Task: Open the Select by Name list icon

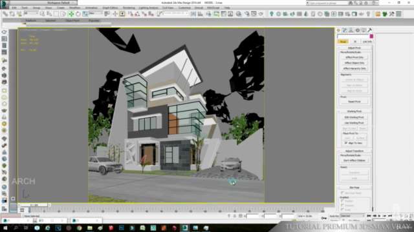Action: 49,14
